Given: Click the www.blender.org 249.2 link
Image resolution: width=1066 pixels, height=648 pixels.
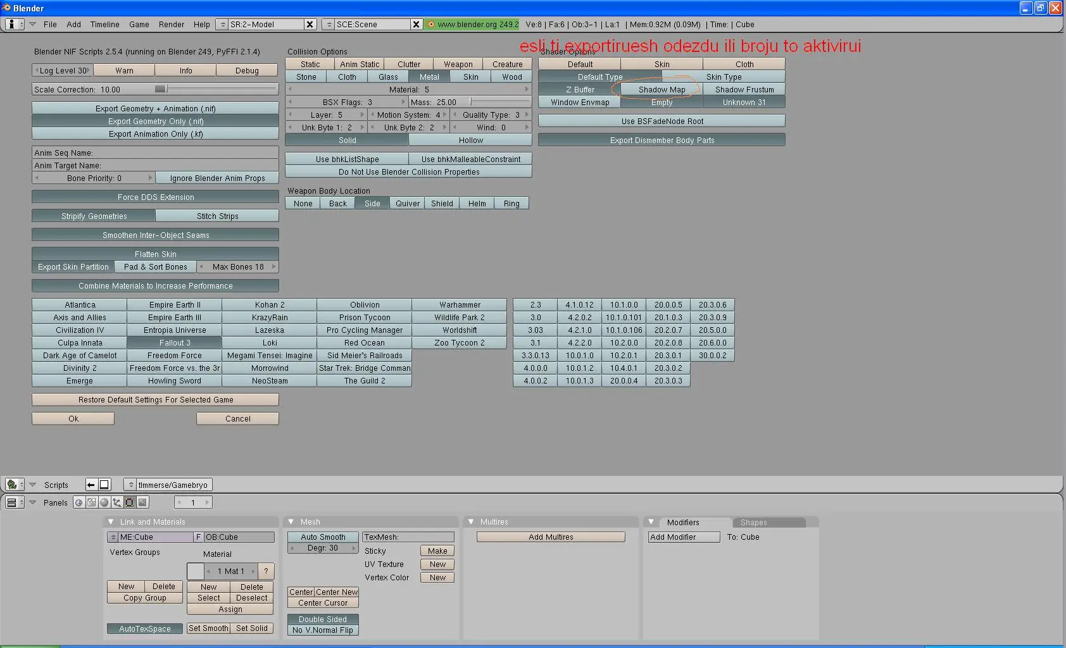Looking at the screenshot, I should (x=478, y=24).
